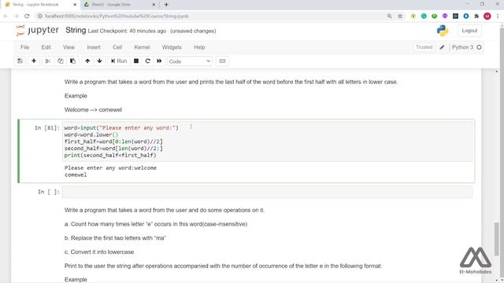Screen dimensions: 504x283
Task: Insert a cell below with the plus icon
Action: coord(34,61)
